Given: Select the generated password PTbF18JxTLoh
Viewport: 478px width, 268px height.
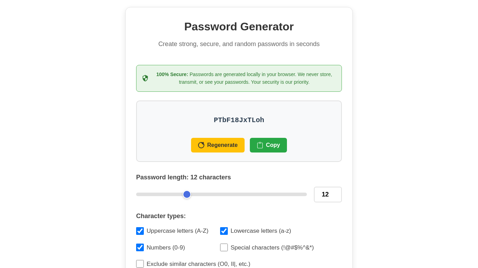Looking at the screenshot, I should (x=239, y=120).
